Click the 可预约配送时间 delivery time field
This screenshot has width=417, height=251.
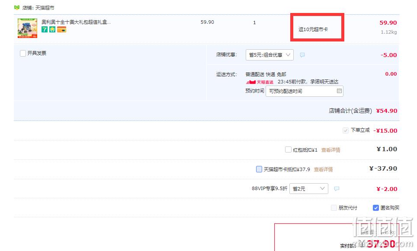[304, 91]
